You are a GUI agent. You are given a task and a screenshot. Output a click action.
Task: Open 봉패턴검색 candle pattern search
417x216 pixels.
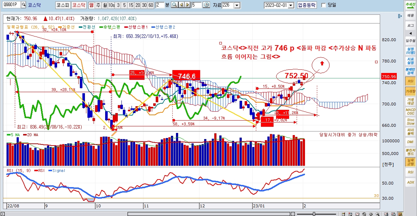tap(410, 71)
